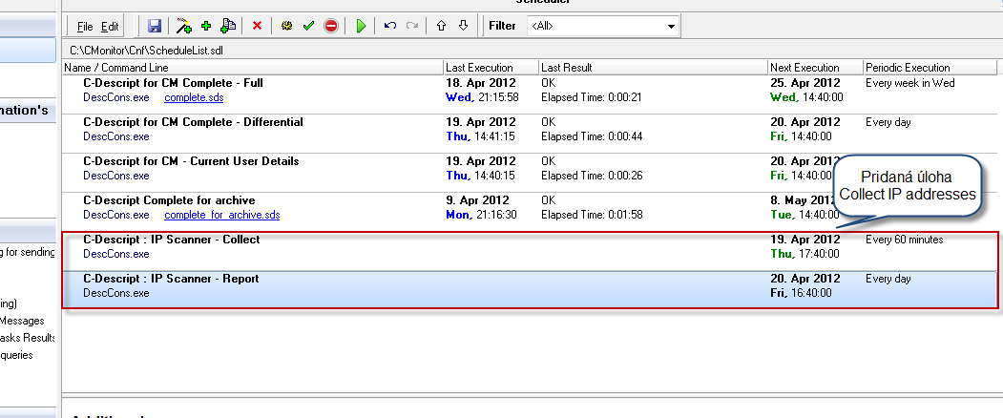This screenshot has height=418, width=1003.
Task: Click the Periodic Execution column header
Action: (930, 67)
